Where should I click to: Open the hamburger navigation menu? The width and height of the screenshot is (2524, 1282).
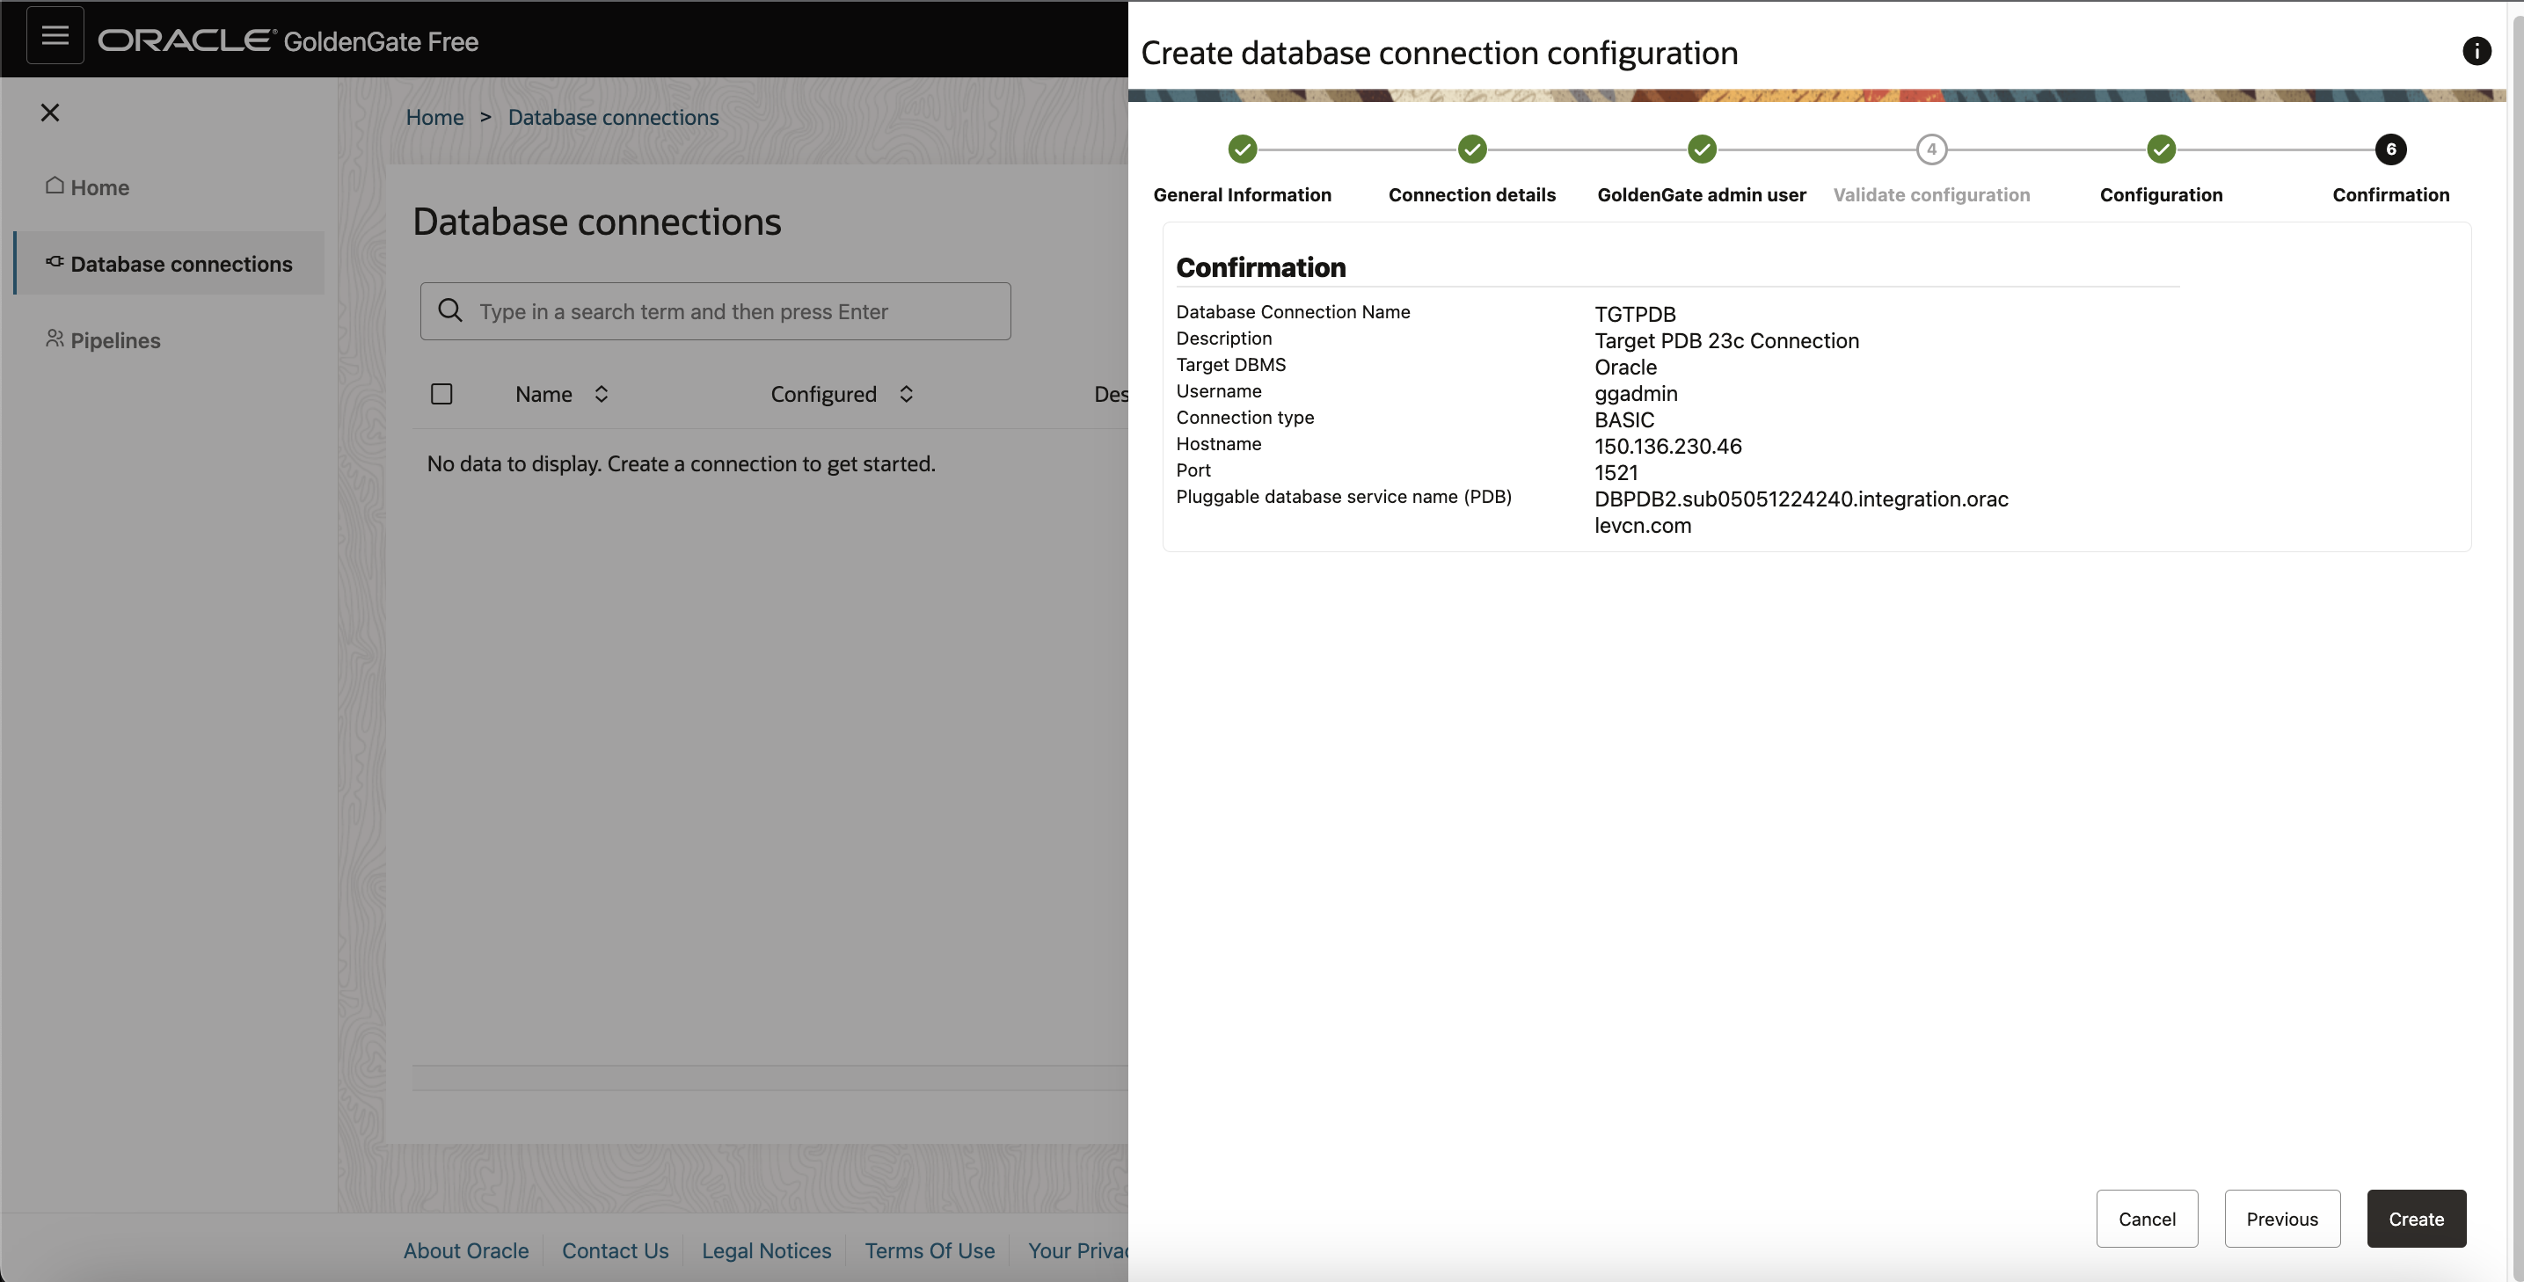(x=55, y=37)
